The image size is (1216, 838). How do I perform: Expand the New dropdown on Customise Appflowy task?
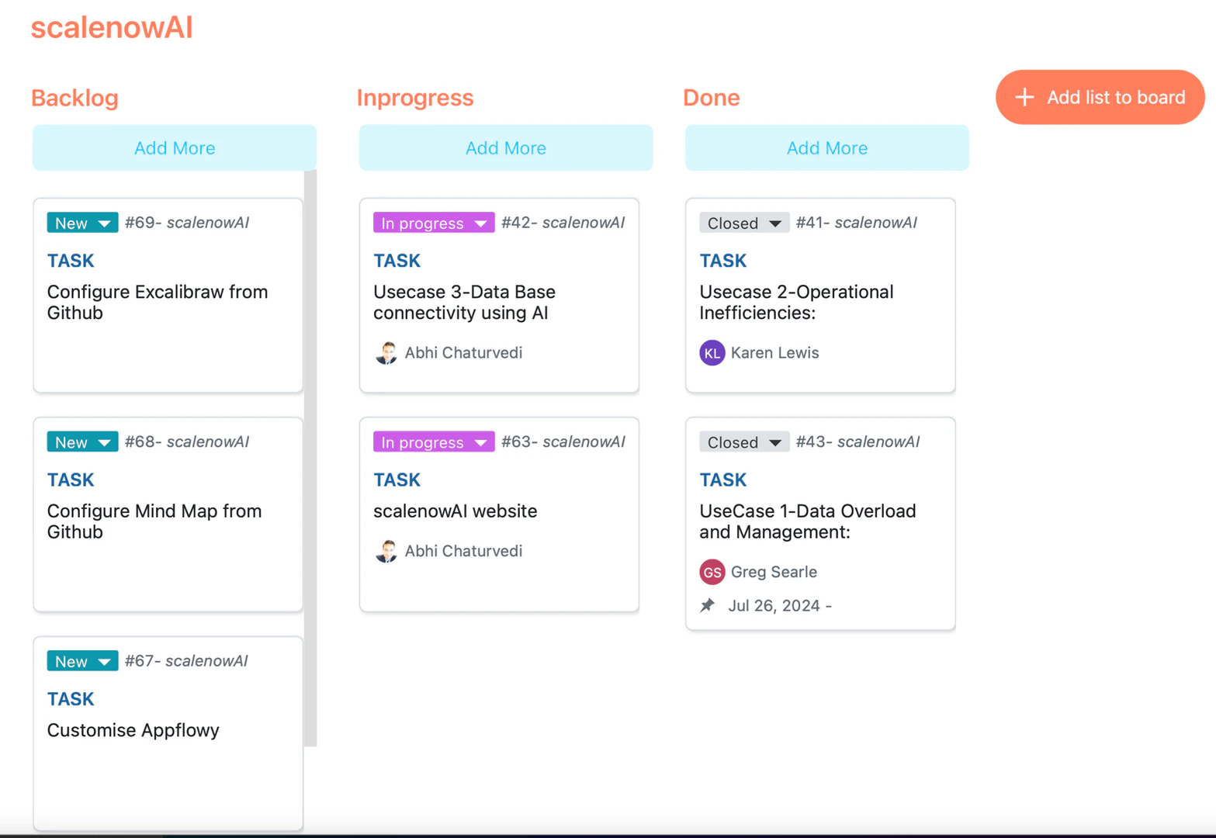(x=81, y=661)
